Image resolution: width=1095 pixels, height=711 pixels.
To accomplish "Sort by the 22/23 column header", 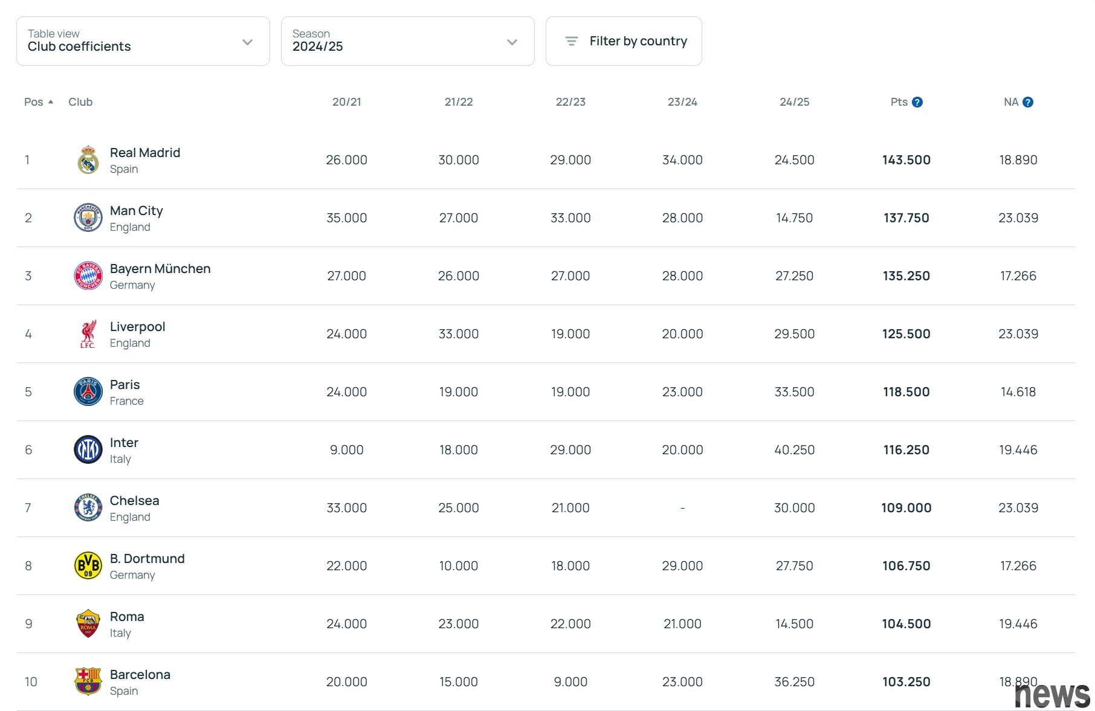I will click(x=570, y=102).
